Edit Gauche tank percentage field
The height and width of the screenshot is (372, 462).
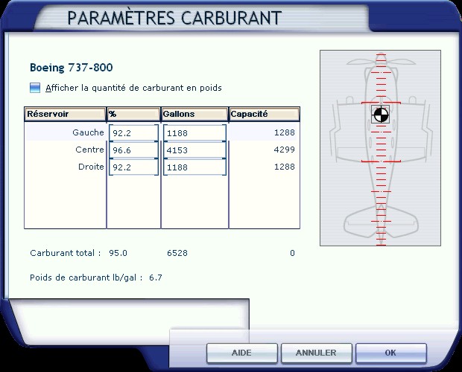pyautogui.click(x=134, y=133)
